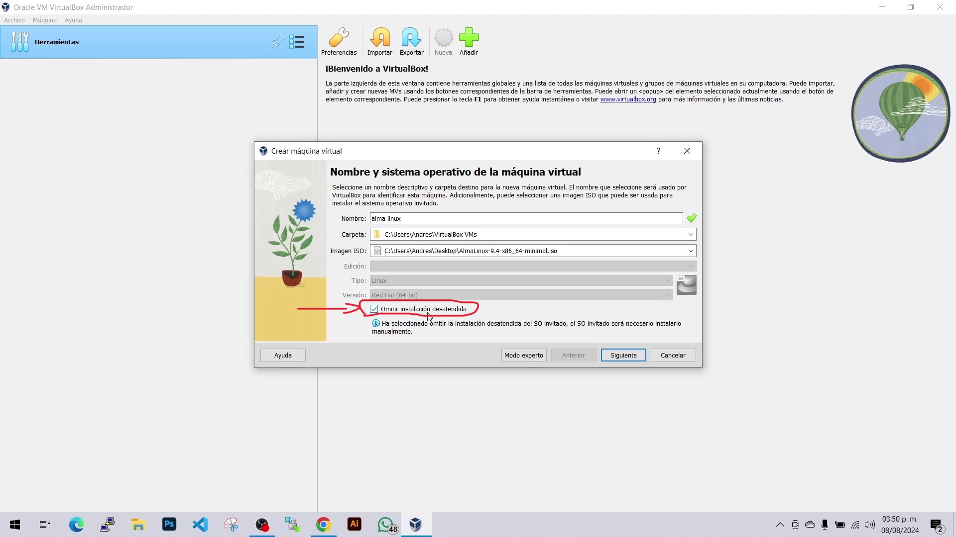Open File Explorer from taskbar
This screenshot has width=956, height=537.
click(x=138, y=525)
